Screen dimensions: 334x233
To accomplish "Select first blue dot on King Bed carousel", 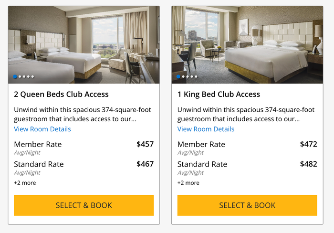I will tap(178, 76).
